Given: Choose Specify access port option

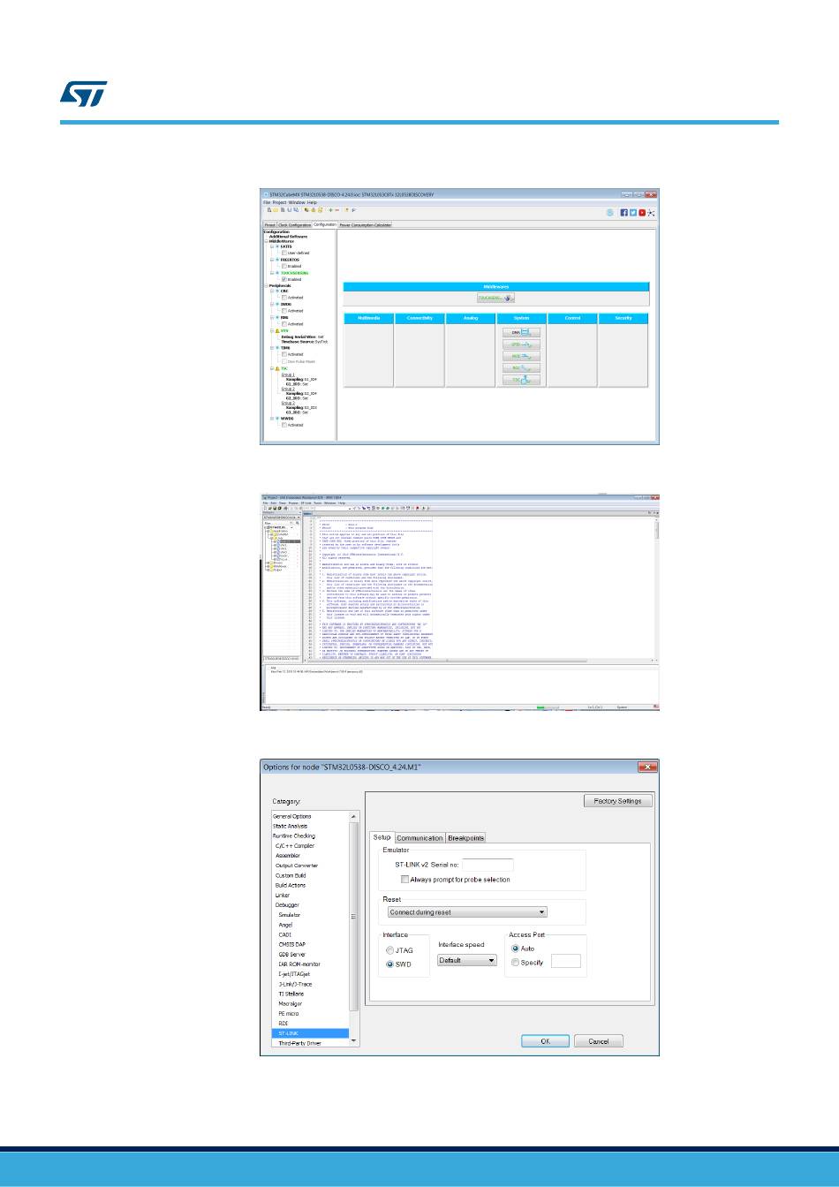Looking at the screenshot, I should [x=516, y=963].
